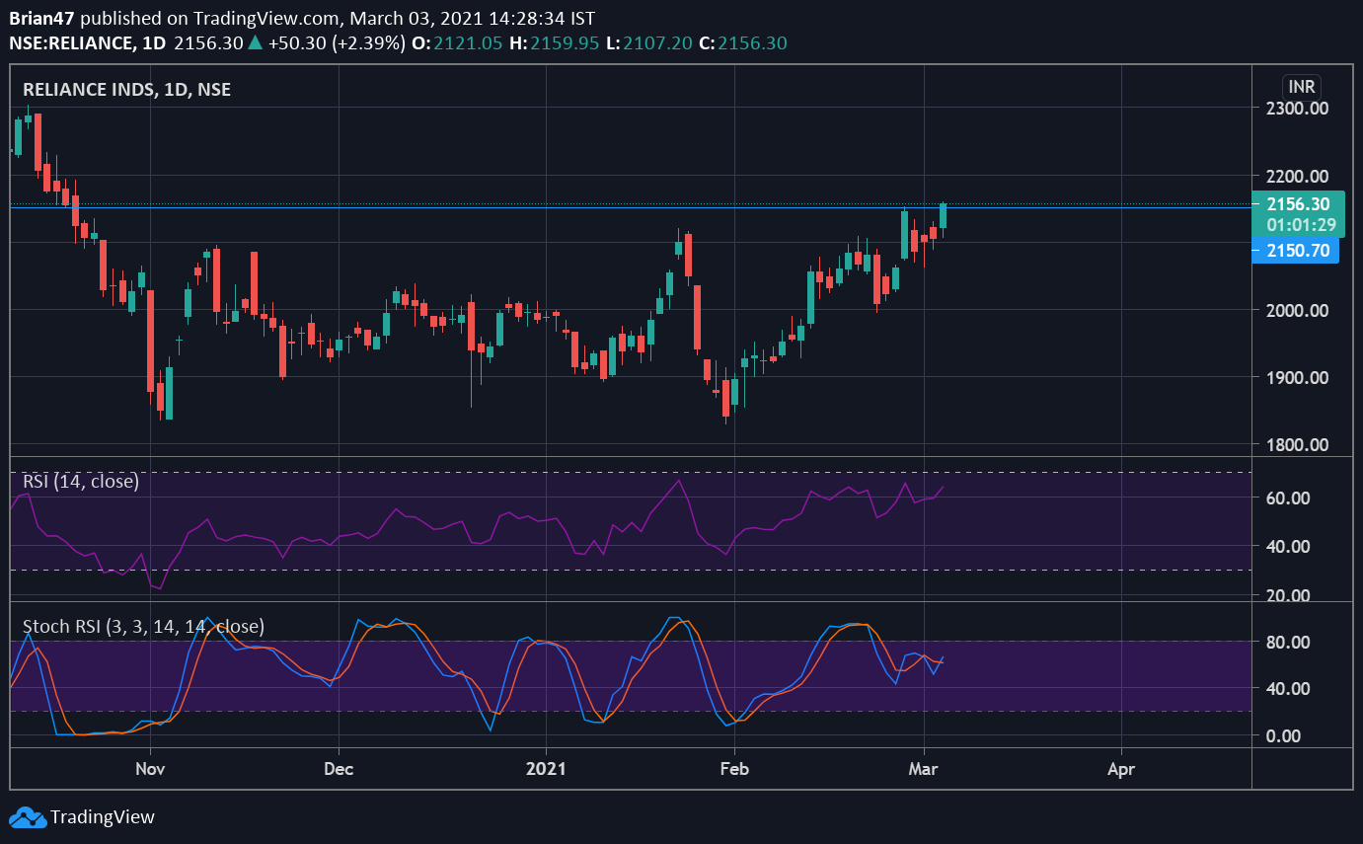Viewport: 1363px width, 844px height.
Task: Click the NSE:RELIANCE, 1D symbol text
Action: tap(89, 42)
